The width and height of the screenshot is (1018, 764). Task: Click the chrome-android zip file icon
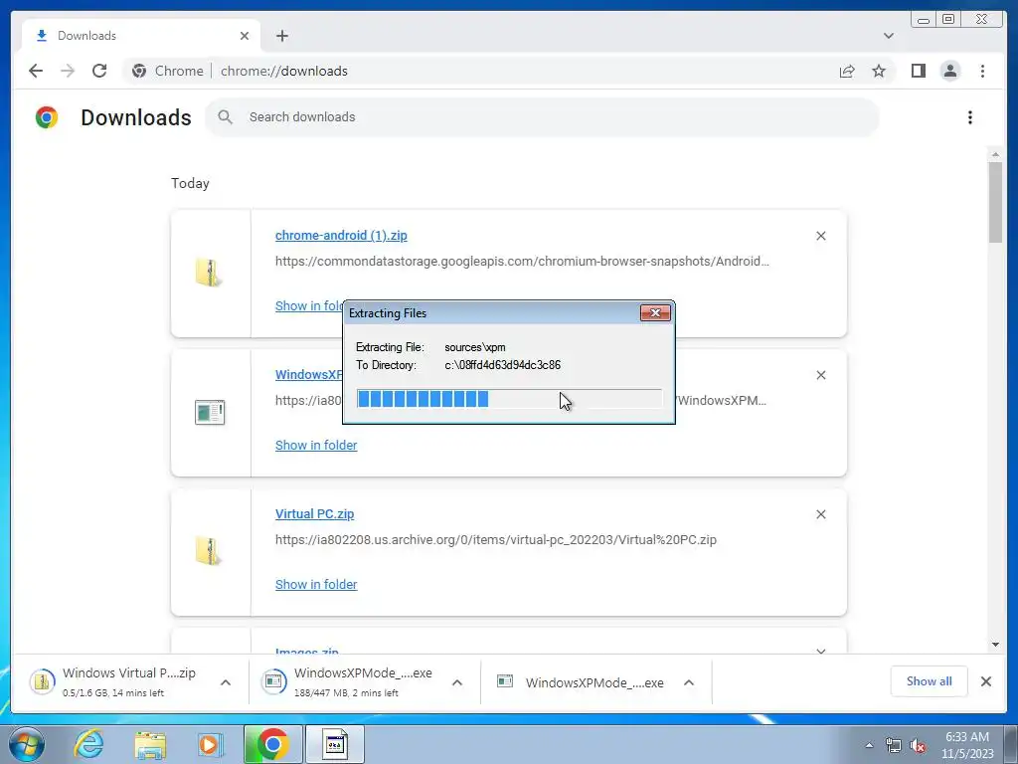pyautogui.click(x=209, y=273)
